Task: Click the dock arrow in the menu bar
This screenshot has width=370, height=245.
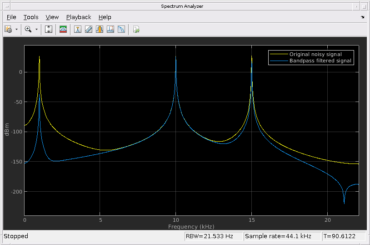Action: (362, 17)
